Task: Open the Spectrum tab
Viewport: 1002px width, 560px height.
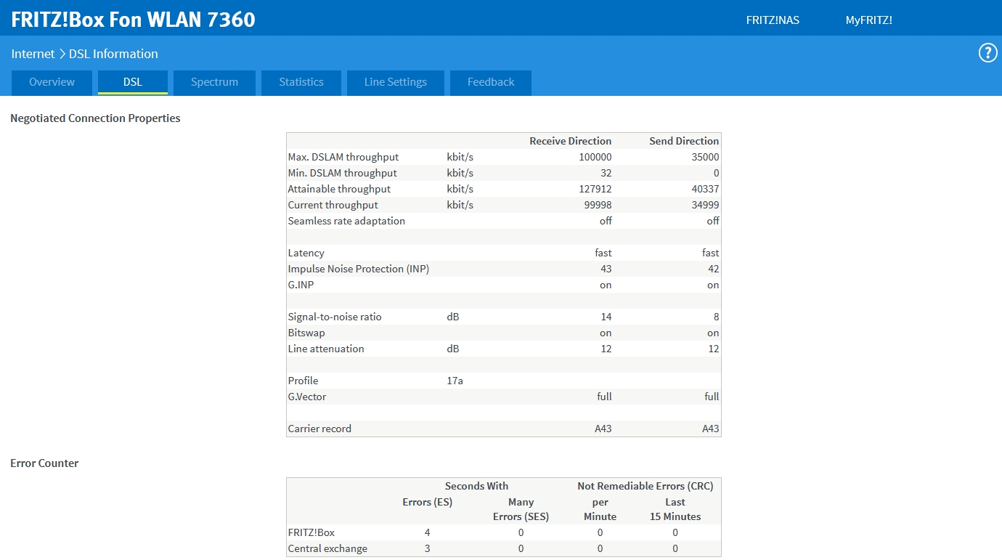Action: (x=214, y=82)
